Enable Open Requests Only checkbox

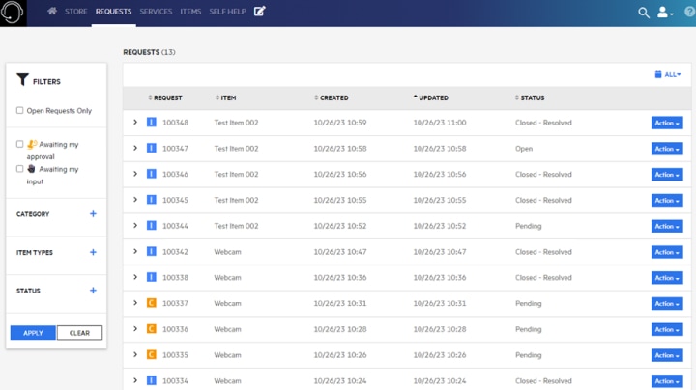coord(19,110)
